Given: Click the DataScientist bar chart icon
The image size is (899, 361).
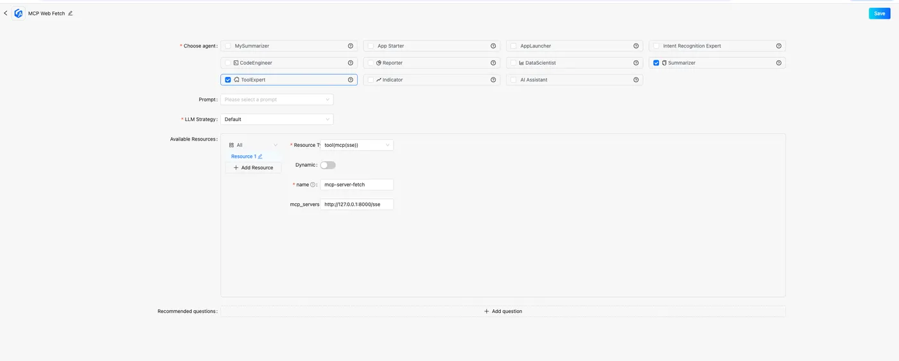Looking at the screenshot, I should 521,63.
